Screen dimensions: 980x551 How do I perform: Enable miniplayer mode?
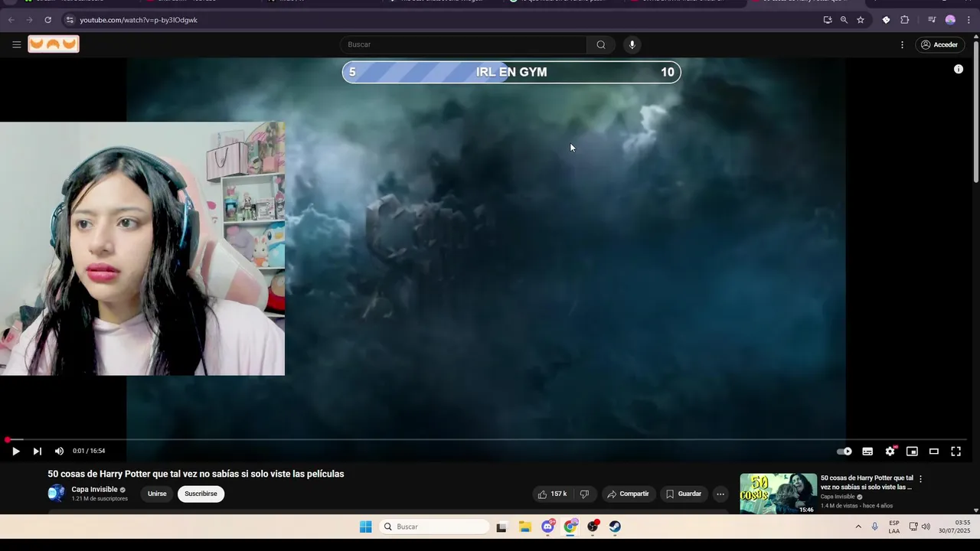pos(912,451)
